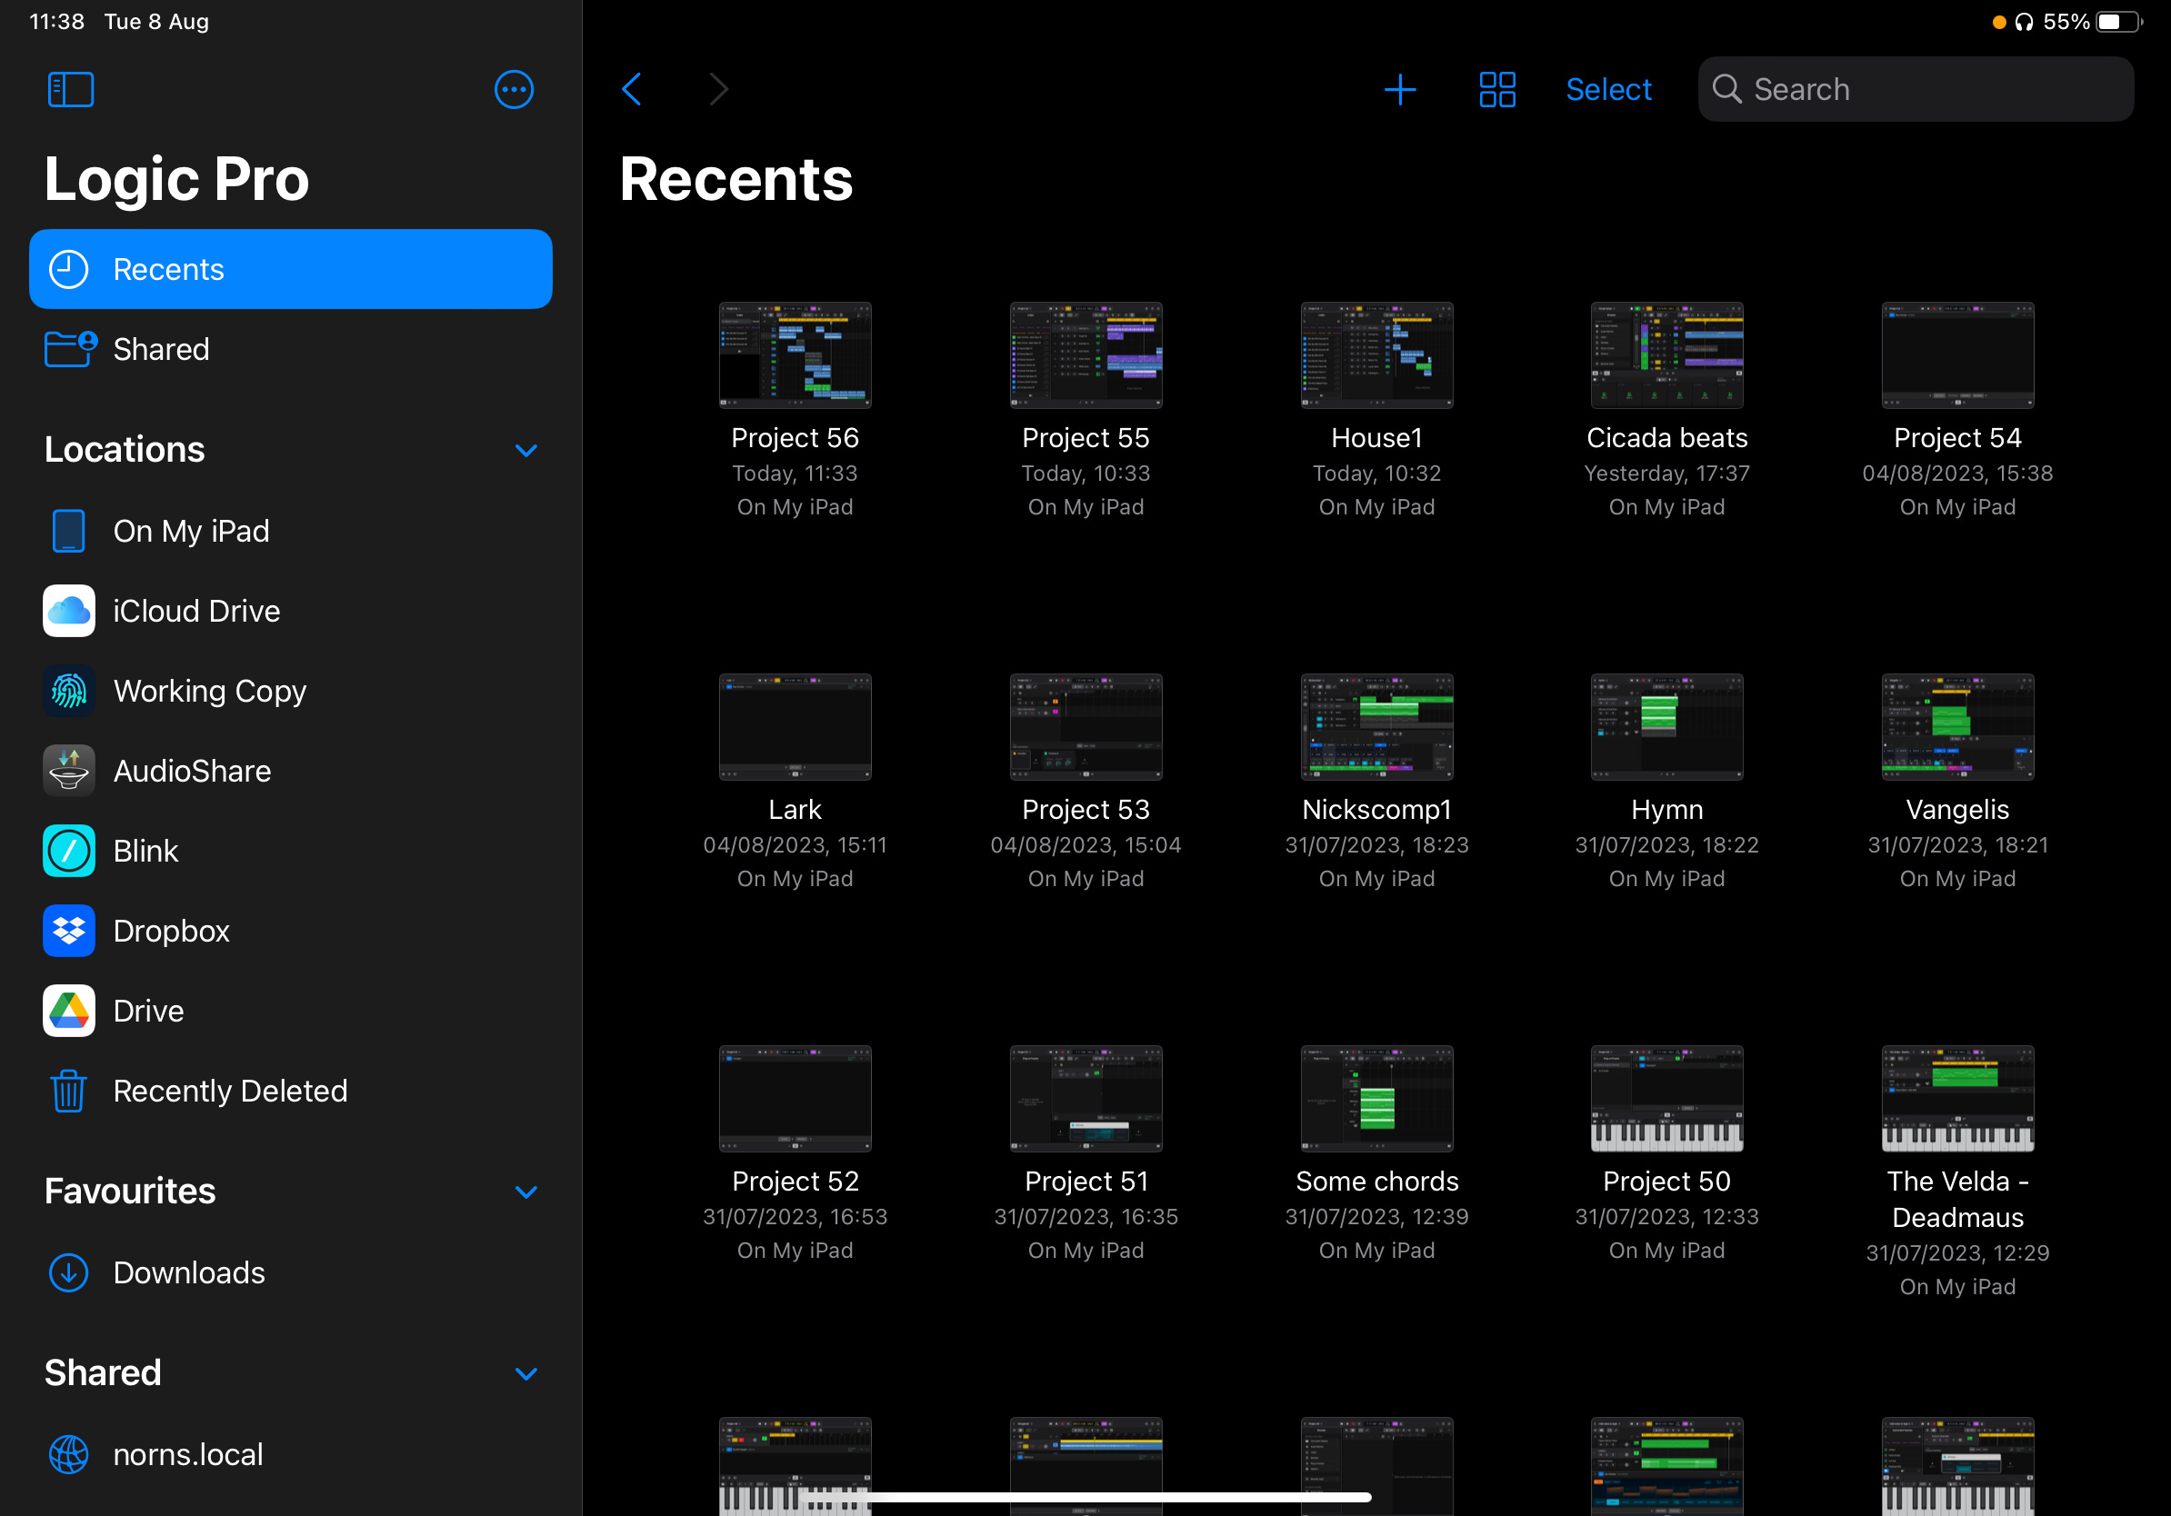Click the 'Some chords' file name
Image resolution: width=2171 pixels, height=1516 pixels.
(1376, 1181)
